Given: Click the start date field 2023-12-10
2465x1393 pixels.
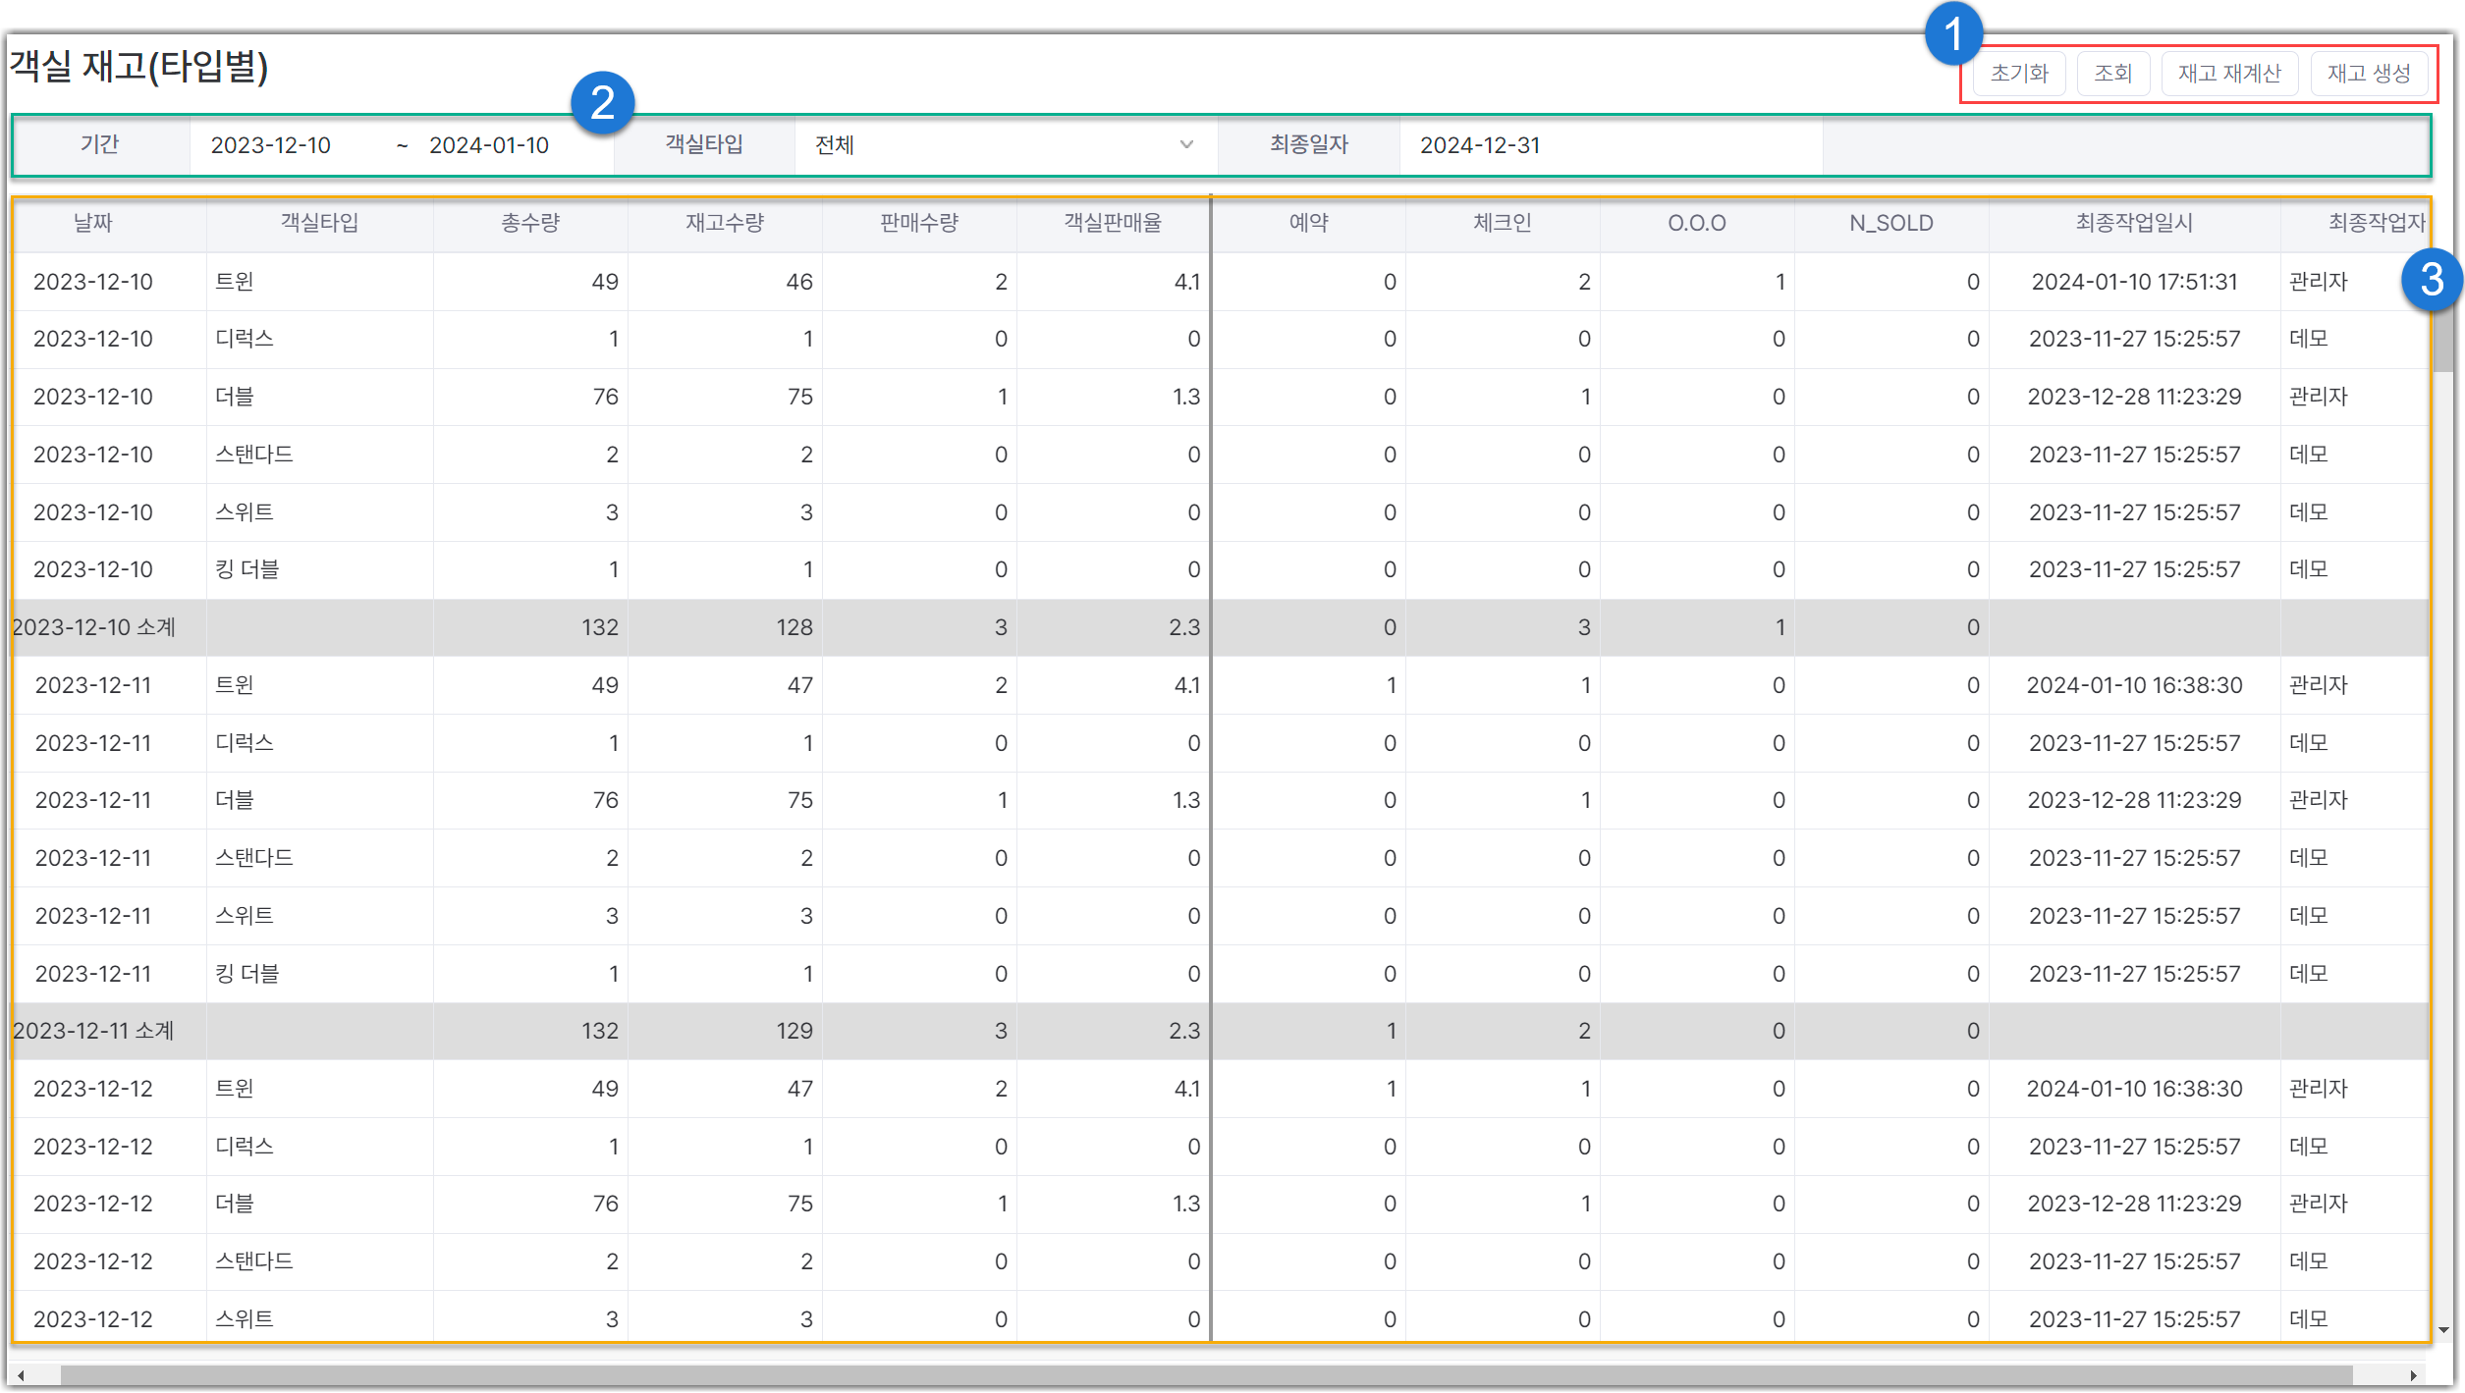Looking at the screenshot, I should pyautogui.click(x=271, y=145).
